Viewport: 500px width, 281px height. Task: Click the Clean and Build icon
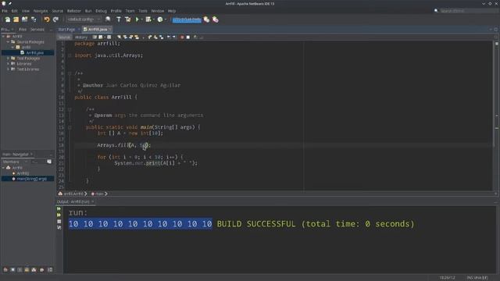(x=128, y=20)
